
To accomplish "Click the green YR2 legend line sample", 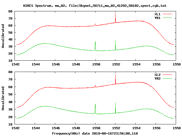I will click(167, 78).
